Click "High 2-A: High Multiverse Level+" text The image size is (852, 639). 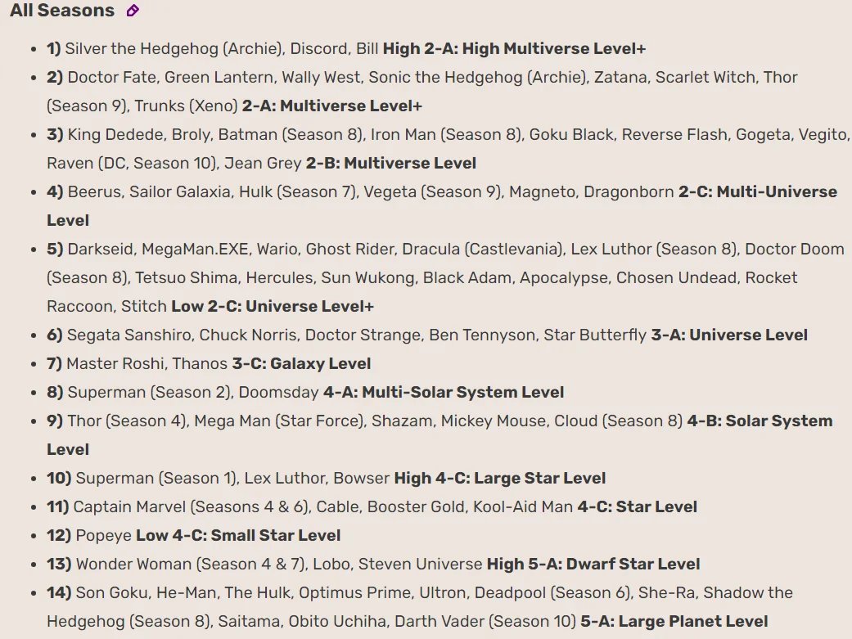coord(514,48)
